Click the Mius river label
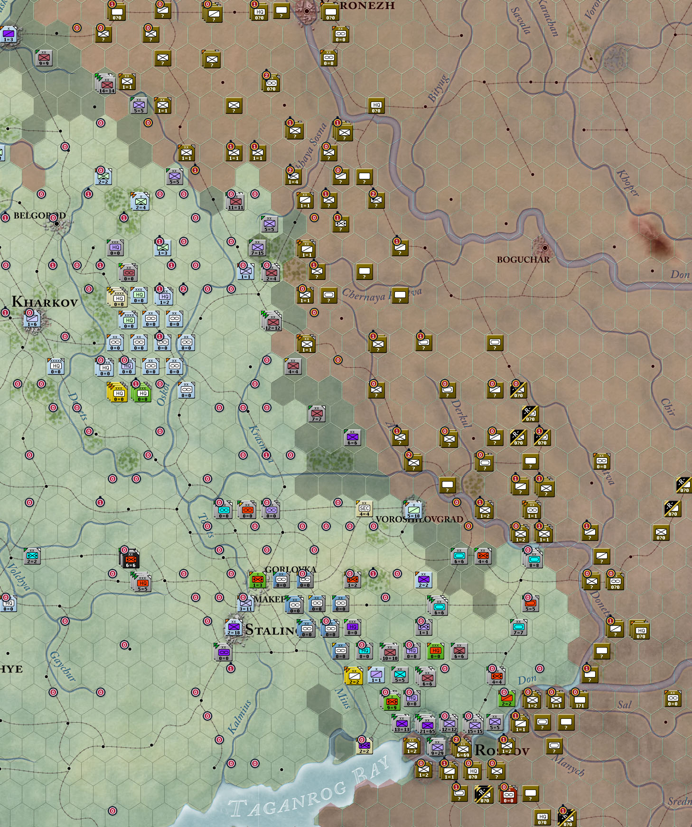This screenshot has height=827, width=692. 342,698
